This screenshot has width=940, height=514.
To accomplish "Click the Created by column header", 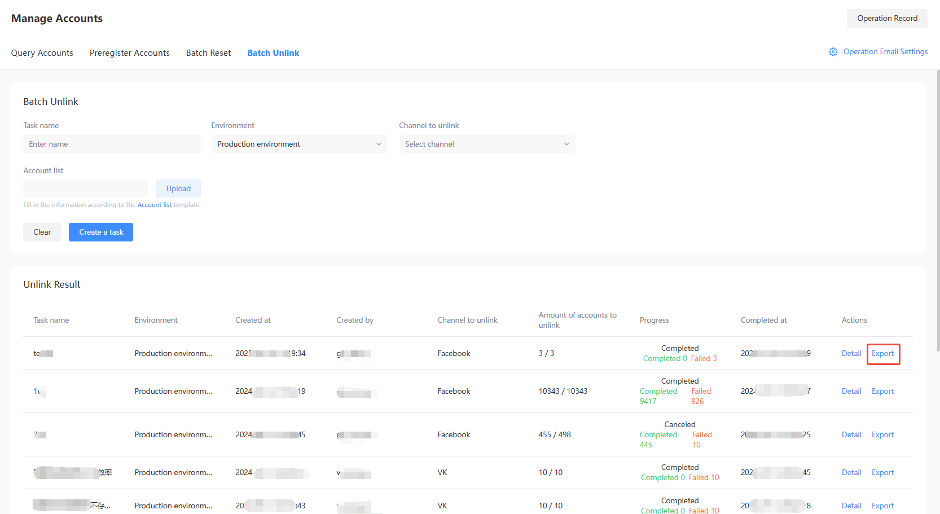I will coord(355,320).
